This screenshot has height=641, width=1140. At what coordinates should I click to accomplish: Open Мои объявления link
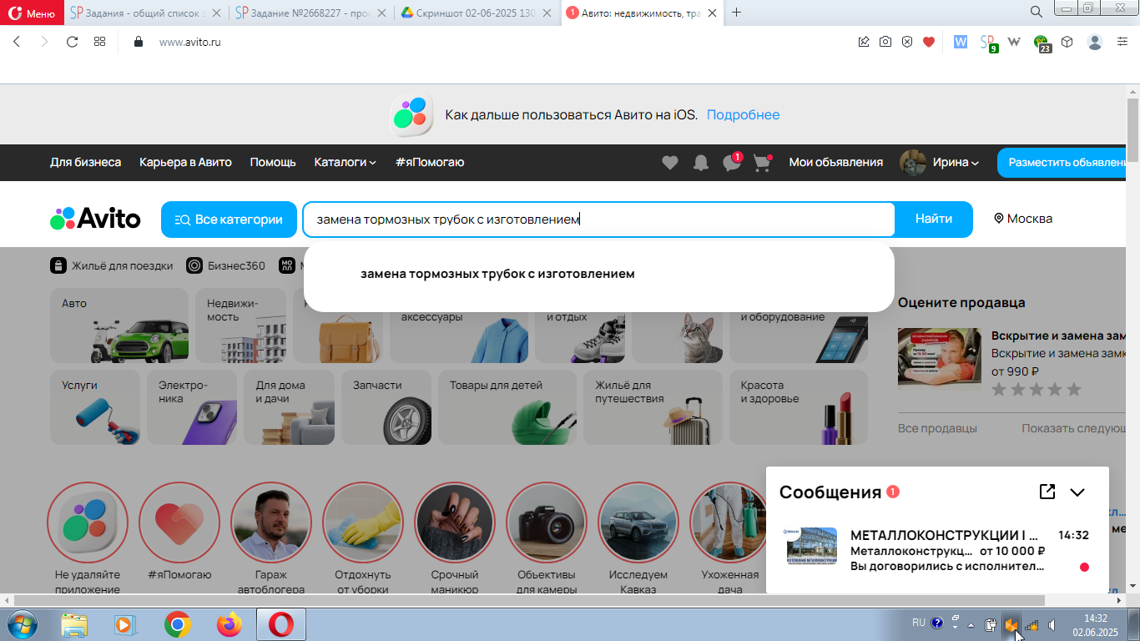(836, 162)
